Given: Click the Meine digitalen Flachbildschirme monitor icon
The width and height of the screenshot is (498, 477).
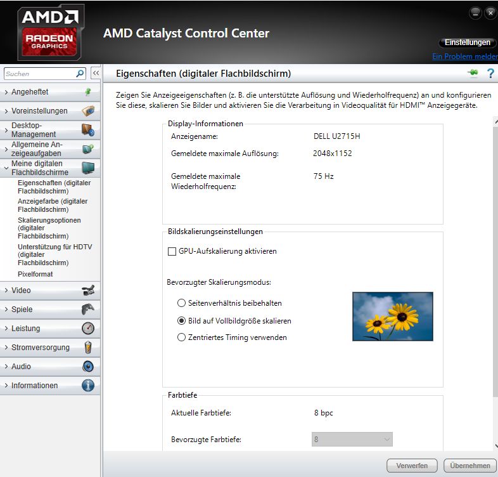Looking at the screenshot, I should pyautogui.click(x=88, y=168).
